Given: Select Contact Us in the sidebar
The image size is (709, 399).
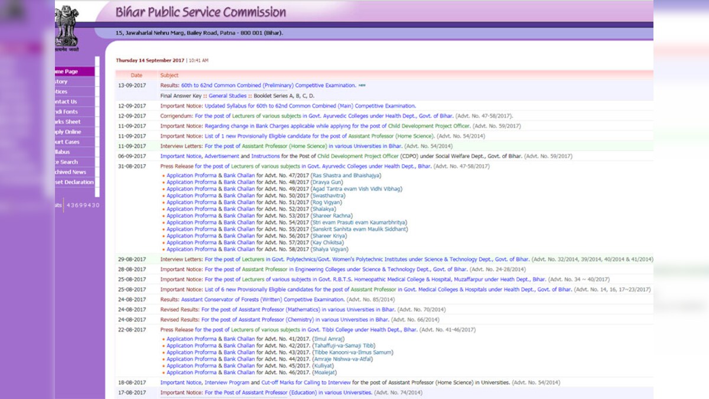Looking at the screenshot, I should (74, 102).
